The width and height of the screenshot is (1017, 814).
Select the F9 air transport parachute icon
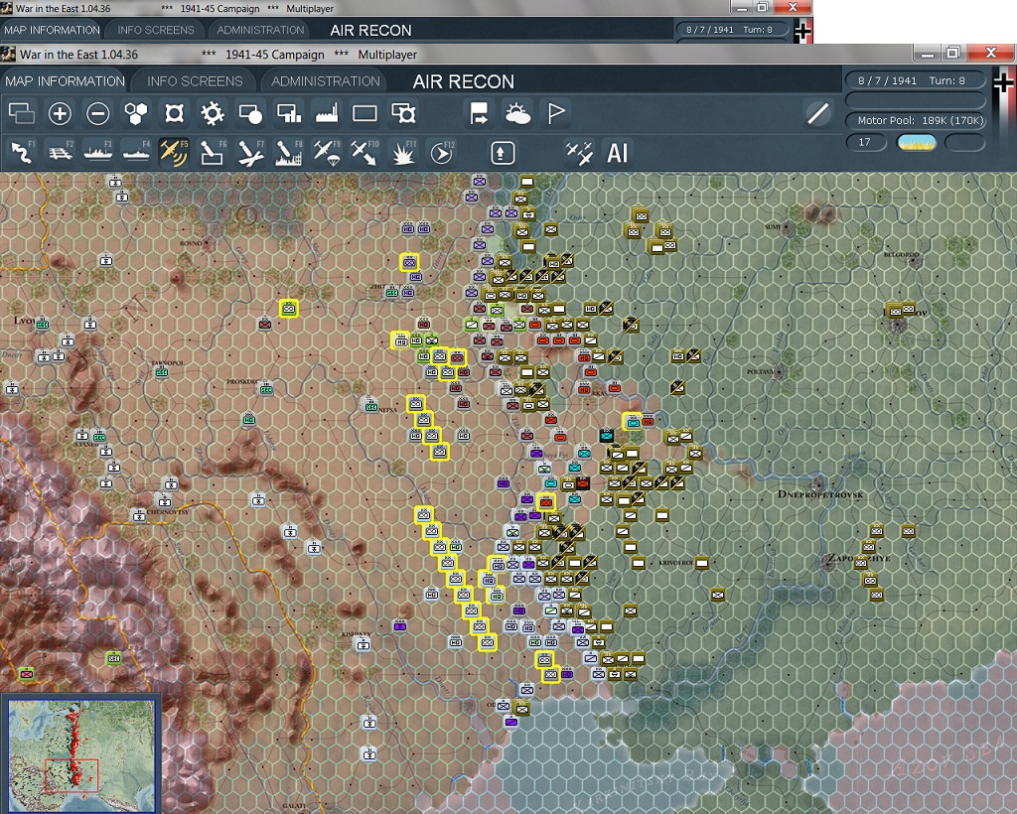point(327,153)
